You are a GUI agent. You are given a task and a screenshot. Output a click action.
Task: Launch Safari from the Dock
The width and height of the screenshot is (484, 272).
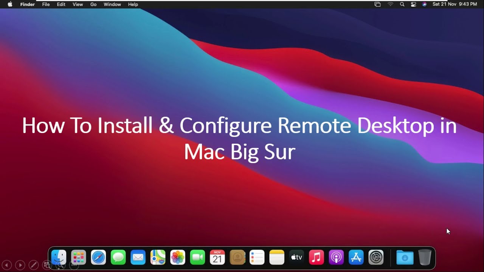[x=98, y=258]
